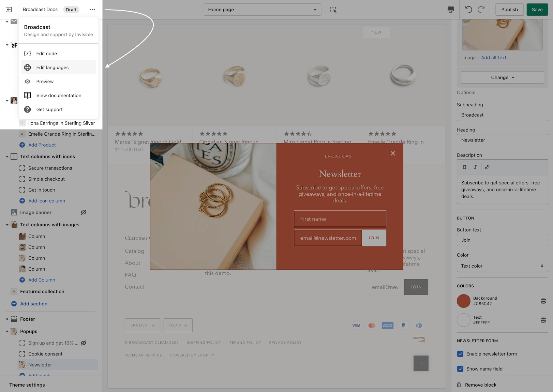553x392 pixels.
Task: Uncheck Enable newsletter form checkbox
Action: pyautogui.click(x=460, y=354)
